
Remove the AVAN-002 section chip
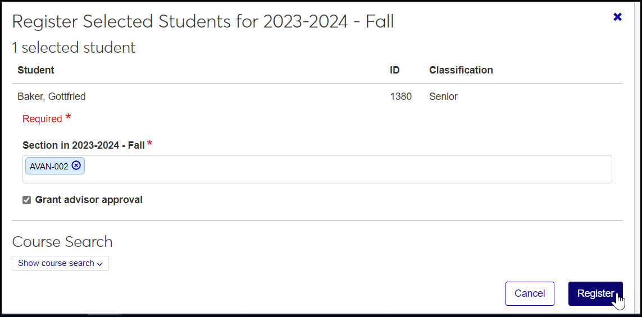coord(76,166)
